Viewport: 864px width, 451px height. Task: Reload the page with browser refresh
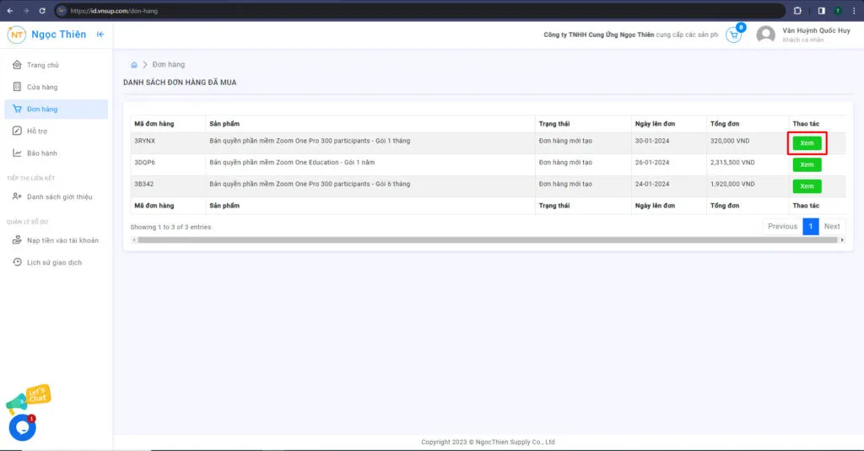pyautogui.click(x=41, y=10)
